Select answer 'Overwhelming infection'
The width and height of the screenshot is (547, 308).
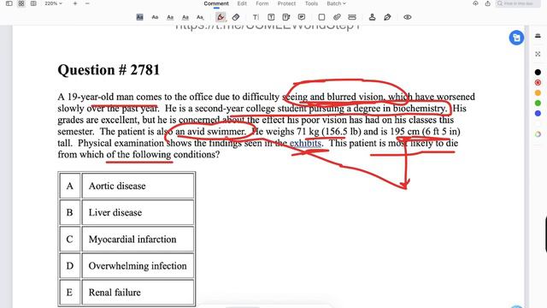tap(138, 266)
